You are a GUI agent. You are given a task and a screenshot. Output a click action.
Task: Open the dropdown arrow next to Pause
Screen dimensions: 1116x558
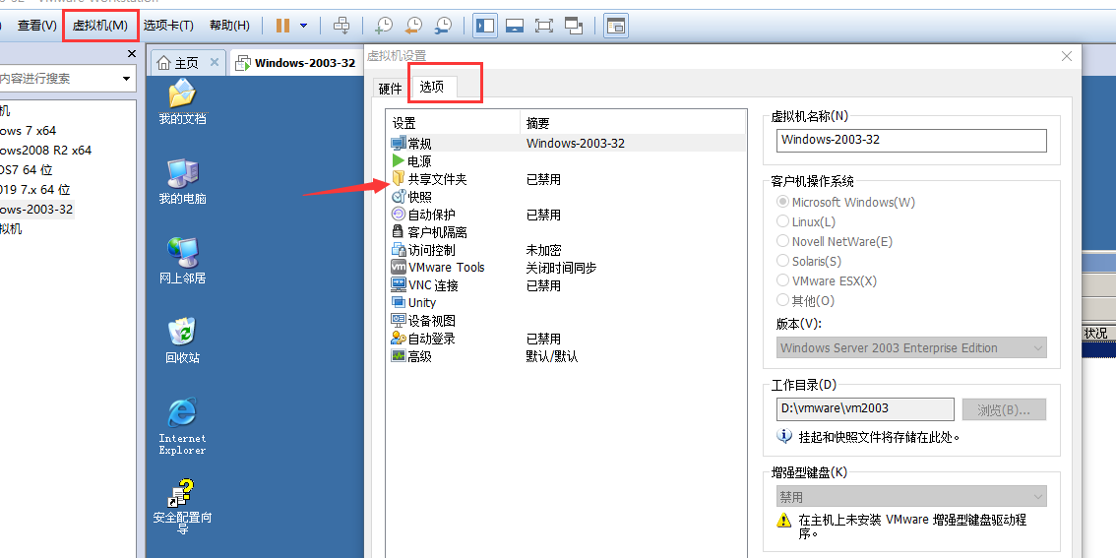click(304, 26)
